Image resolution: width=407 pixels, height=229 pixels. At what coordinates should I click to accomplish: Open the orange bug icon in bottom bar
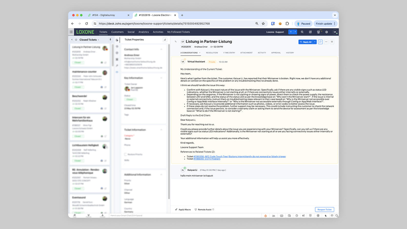266,216
